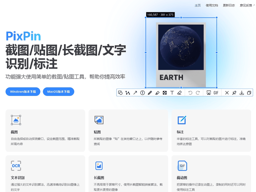Click the 截图 screenshot feature icon
Screen dimensions: 256x192
tap(16, 120)
